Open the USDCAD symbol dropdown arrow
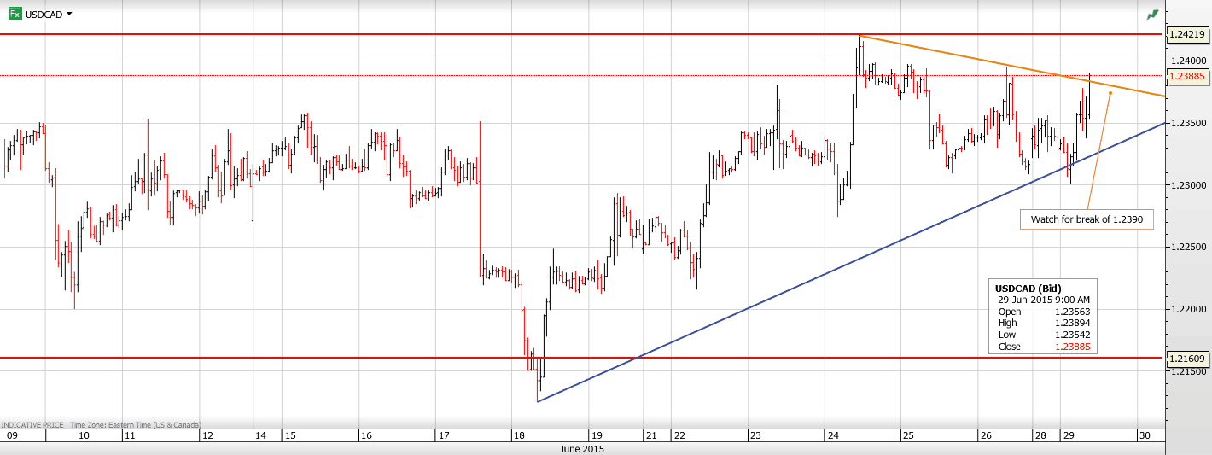This screenshot has height=455, width=1212. (x=69, y=14)
